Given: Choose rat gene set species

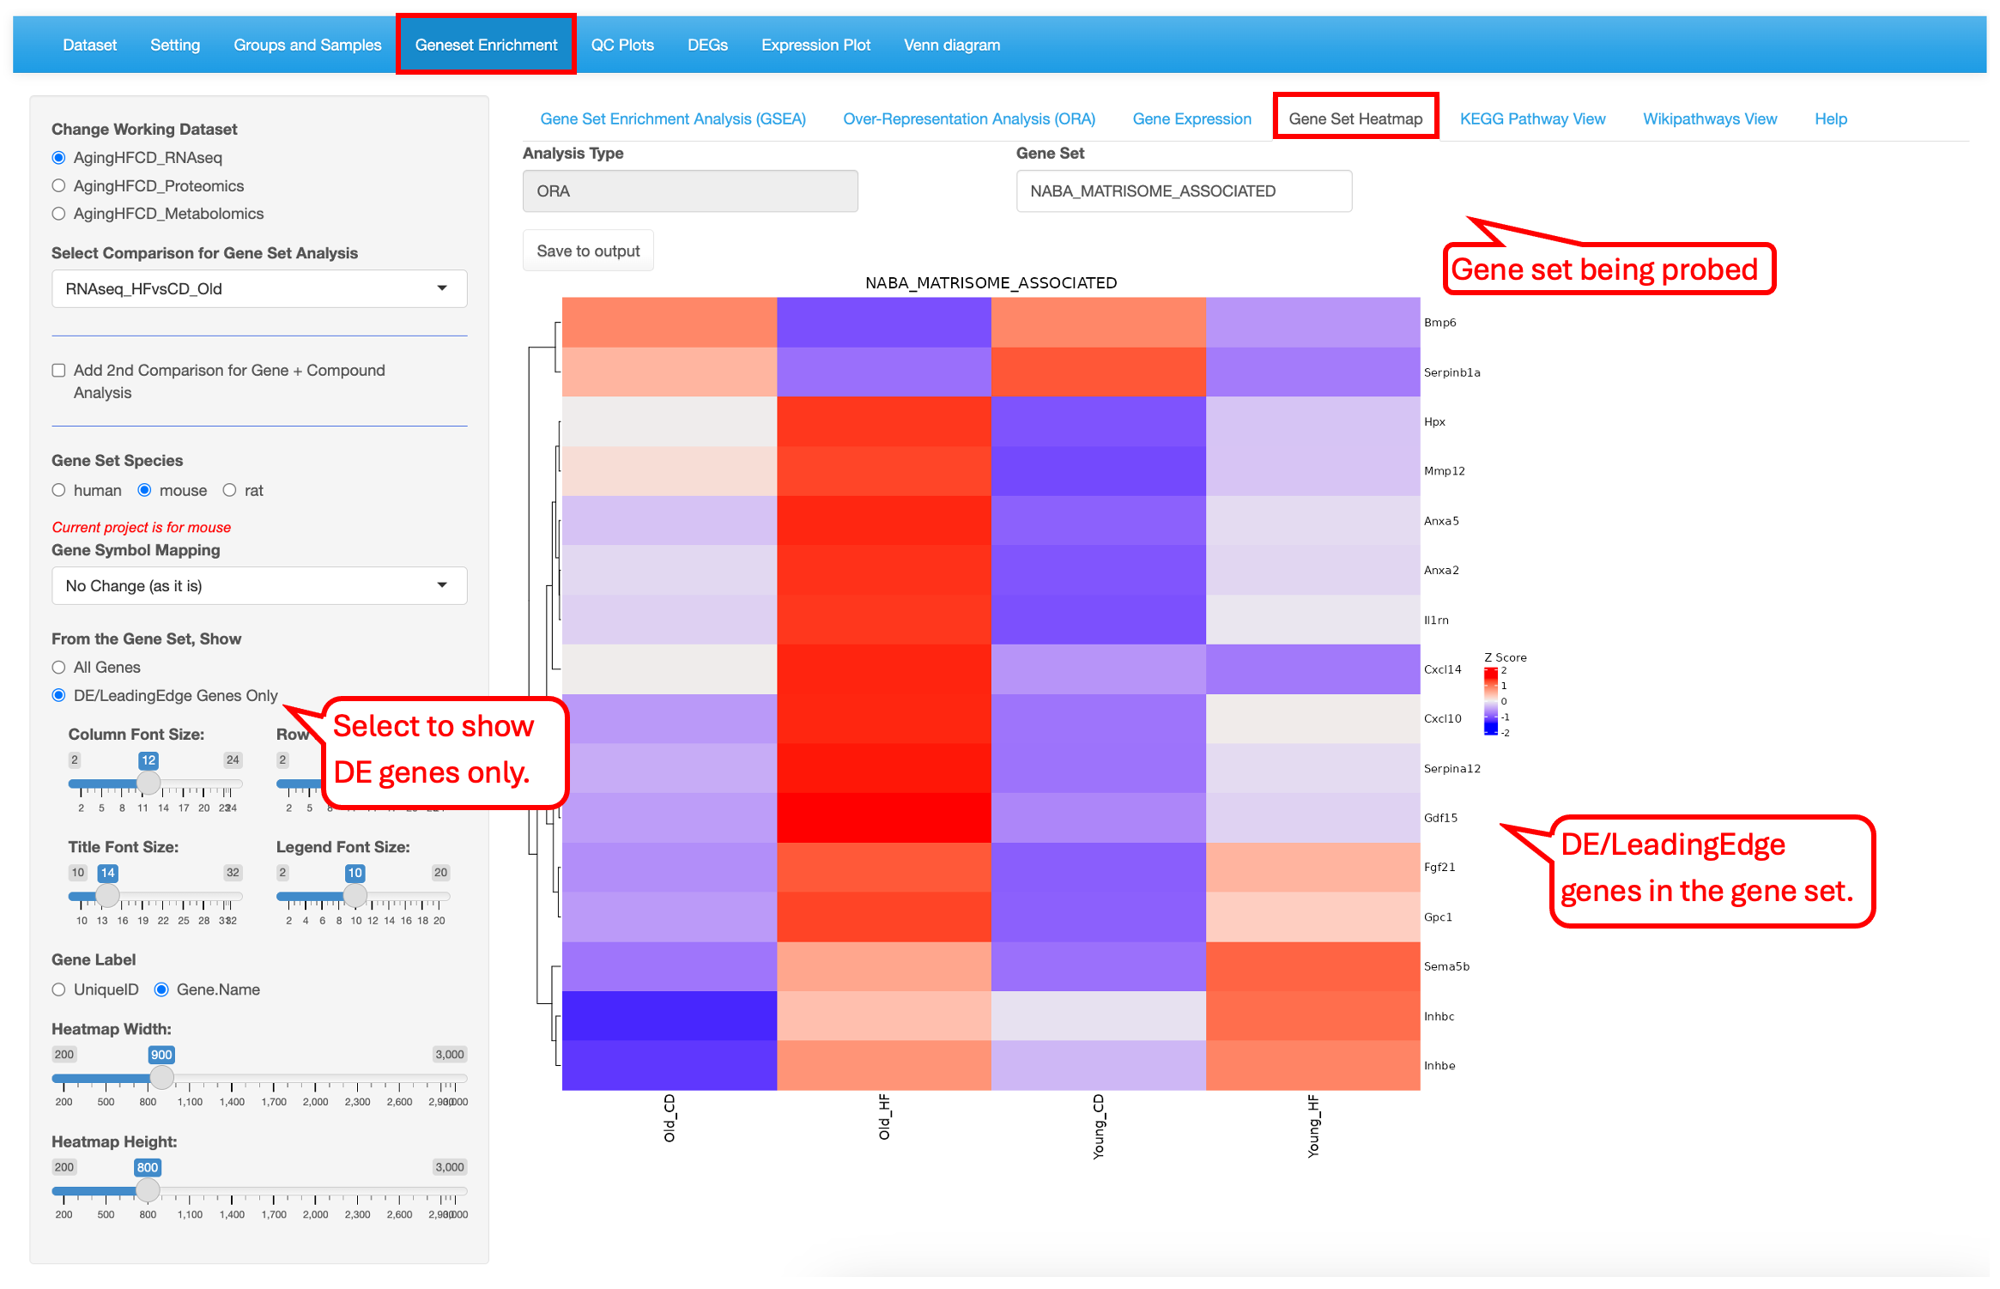Looking at the screenshot, I should pyautogui.click(x=229, y=491).
